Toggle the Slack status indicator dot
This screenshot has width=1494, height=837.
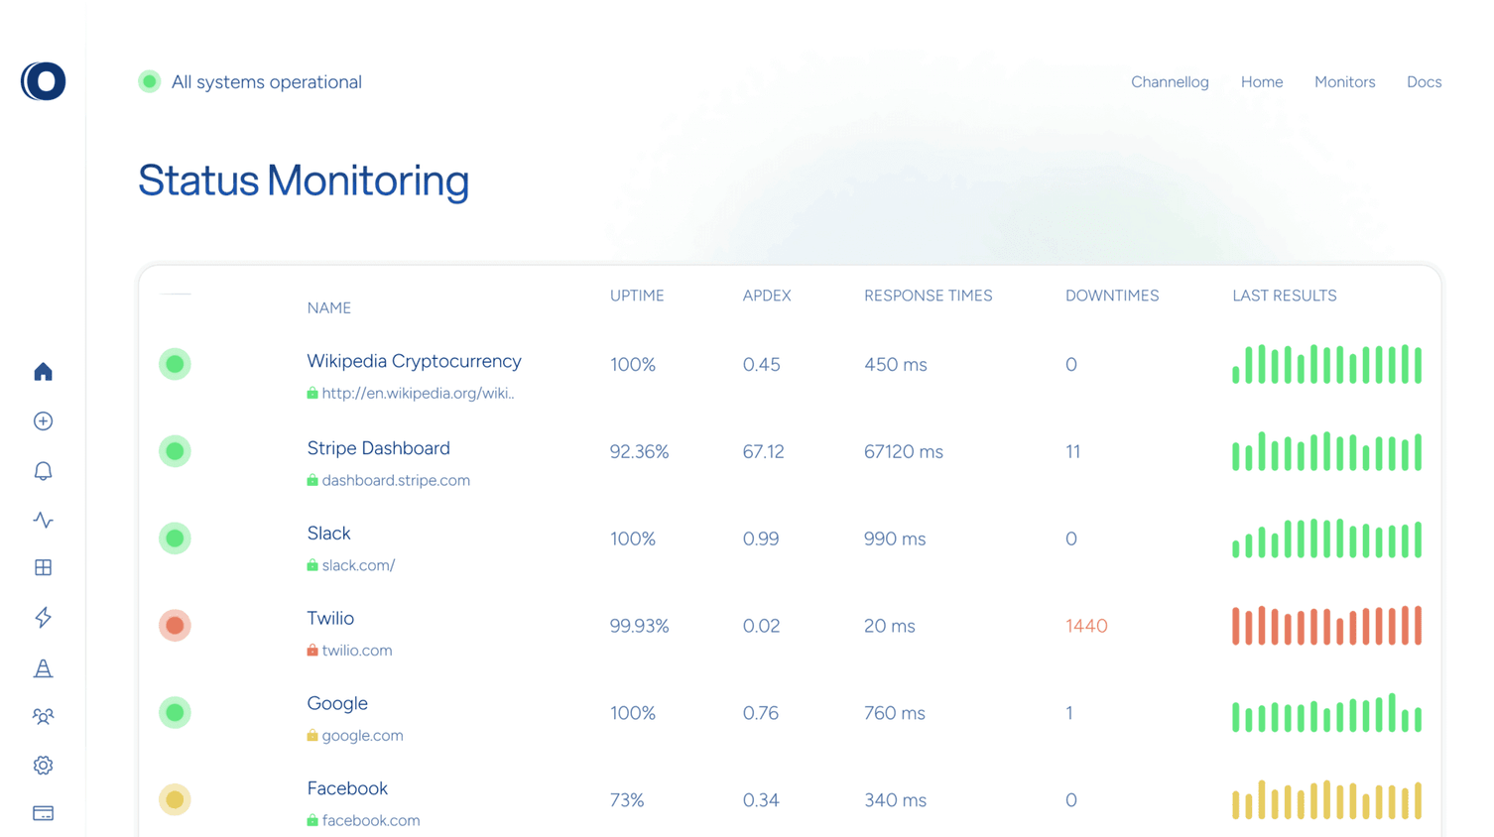(x=175, y=538)
